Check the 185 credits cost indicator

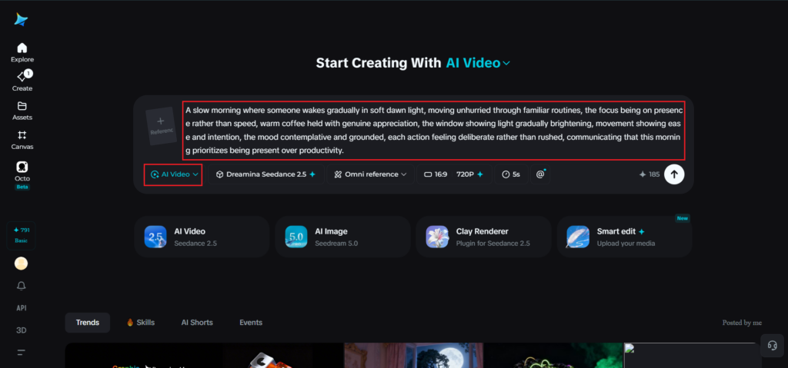click(649, 174)
